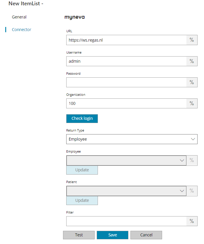Screen dimensions: 204x244
Task: Select the Connector tab
Action: [x=21, y=30]
